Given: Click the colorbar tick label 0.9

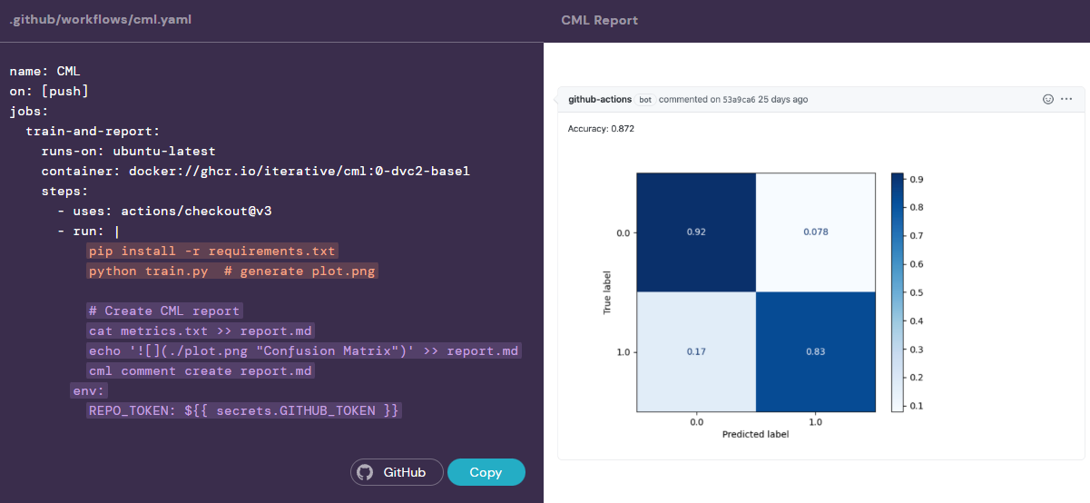Looking at the screenshot, I should (x=917, y=181).
